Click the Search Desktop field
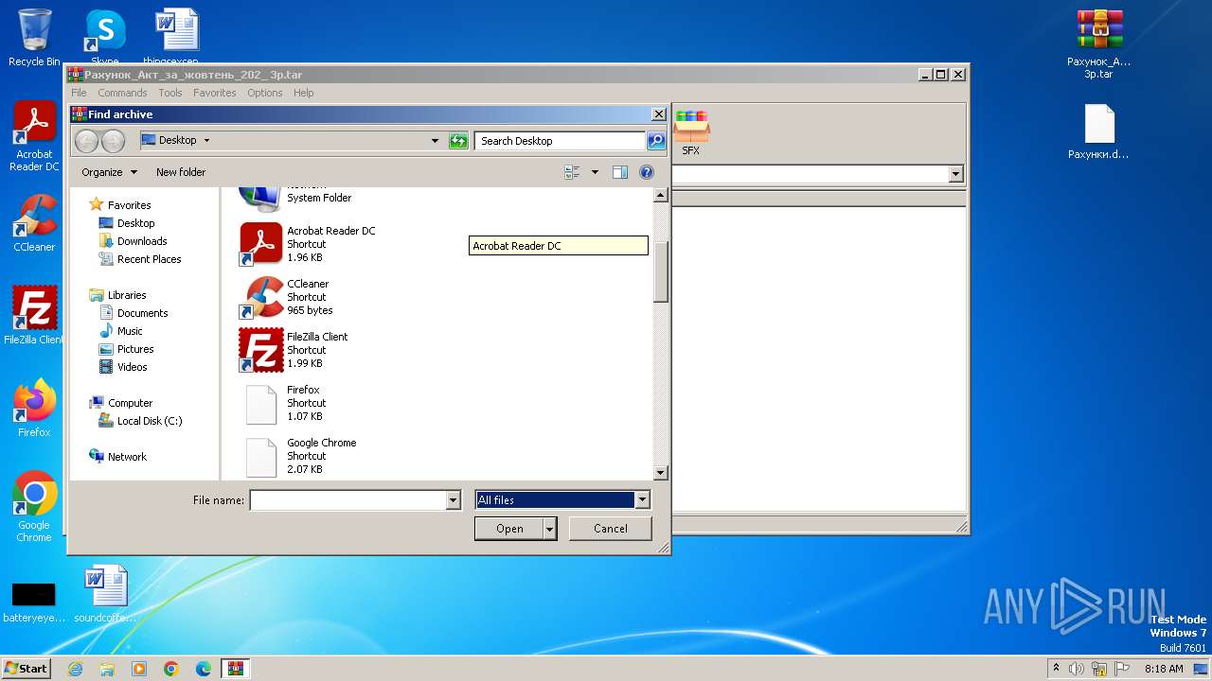Screen dimensions: 1212x681 (x=560, y=141)
